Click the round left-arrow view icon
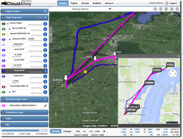 [172, 9]
